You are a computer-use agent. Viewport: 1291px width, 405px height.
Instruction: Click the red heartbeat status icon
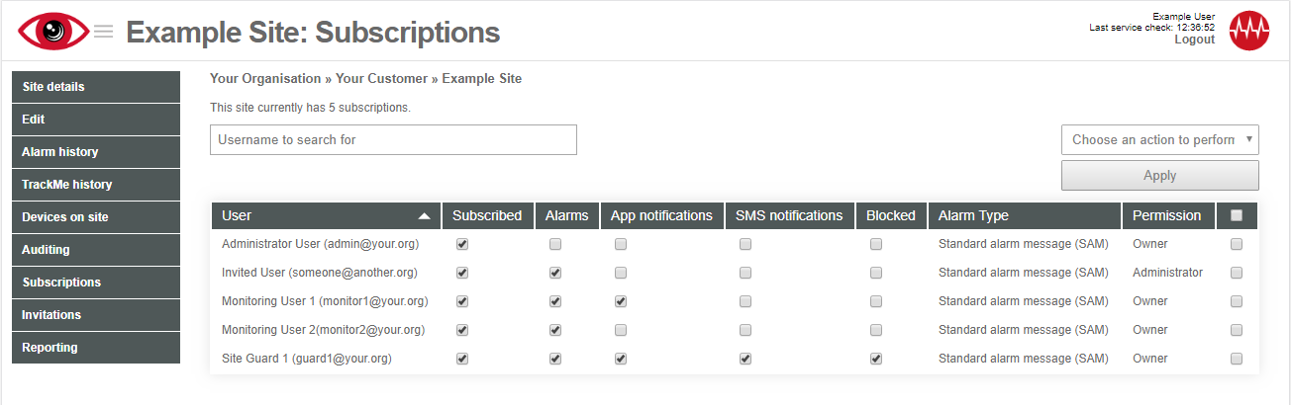tap(1249, 31)
